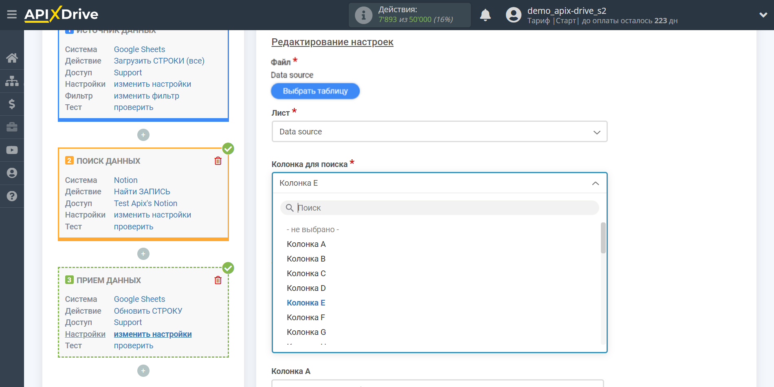
Task: Open profile icon in sidebar
Action: pos(12,173)
